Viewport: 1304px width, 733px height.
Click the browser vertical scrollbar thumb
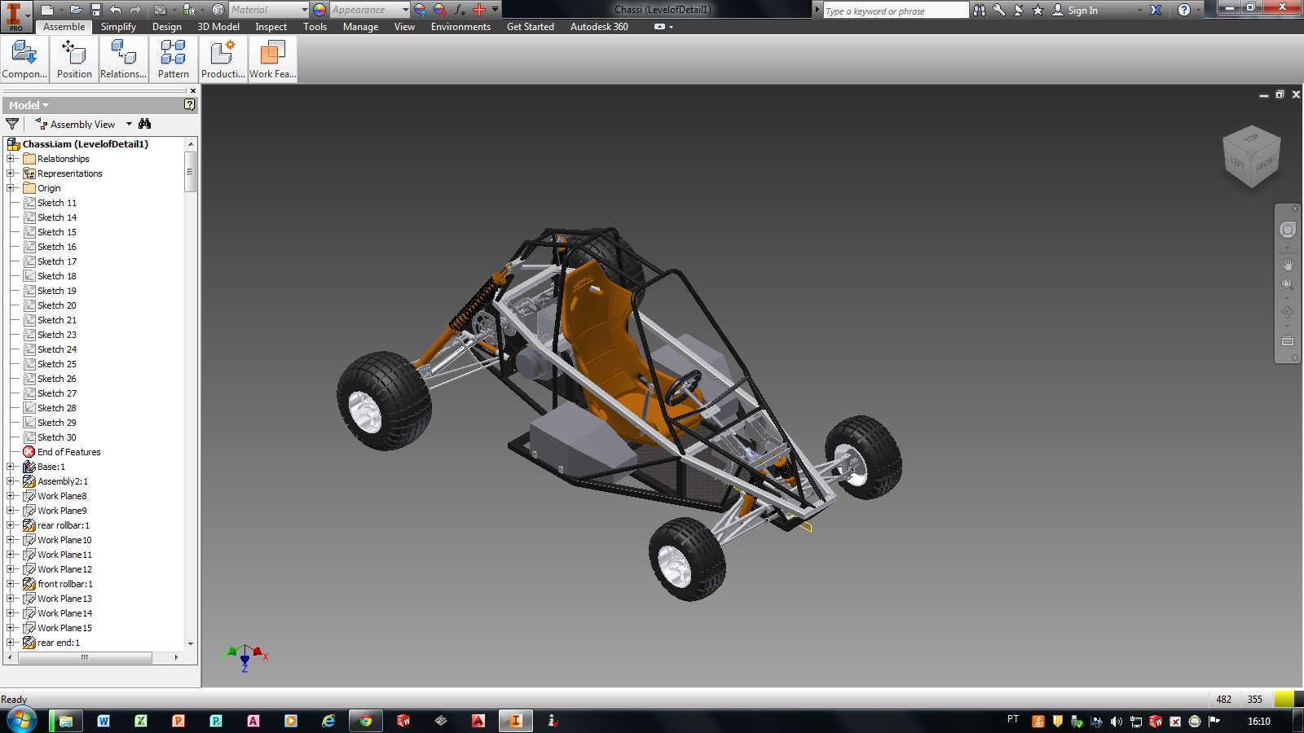click(190, 171)
